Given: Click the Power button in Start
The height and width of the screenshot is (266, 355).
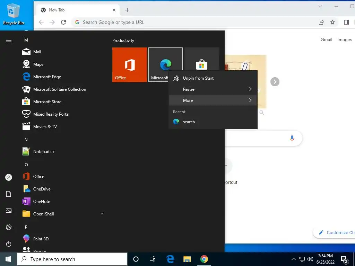Looking at the screenshot, I should point(9,244).
